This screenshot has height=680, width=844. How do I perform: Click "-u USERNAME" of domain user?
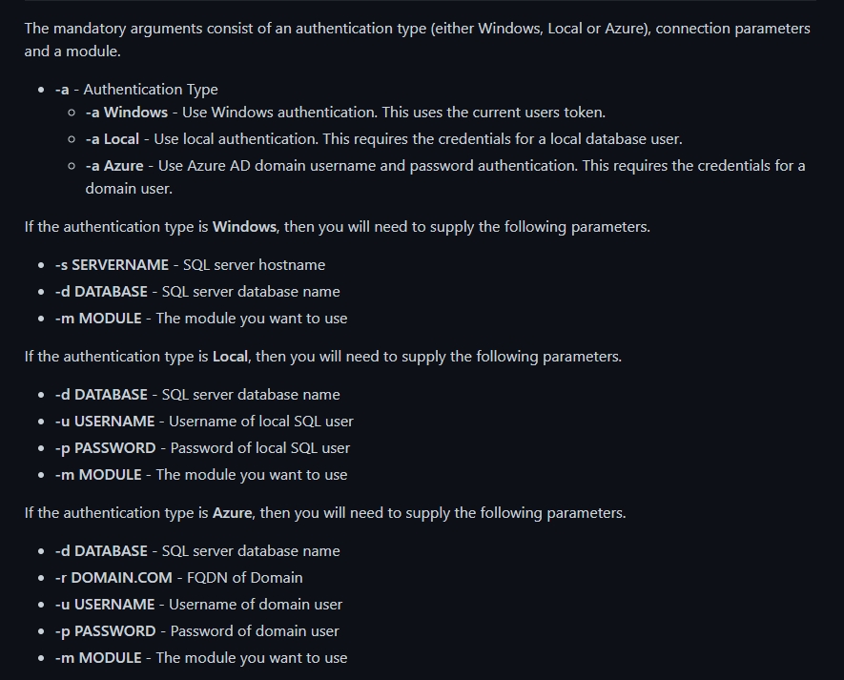(x=104, y=604)
